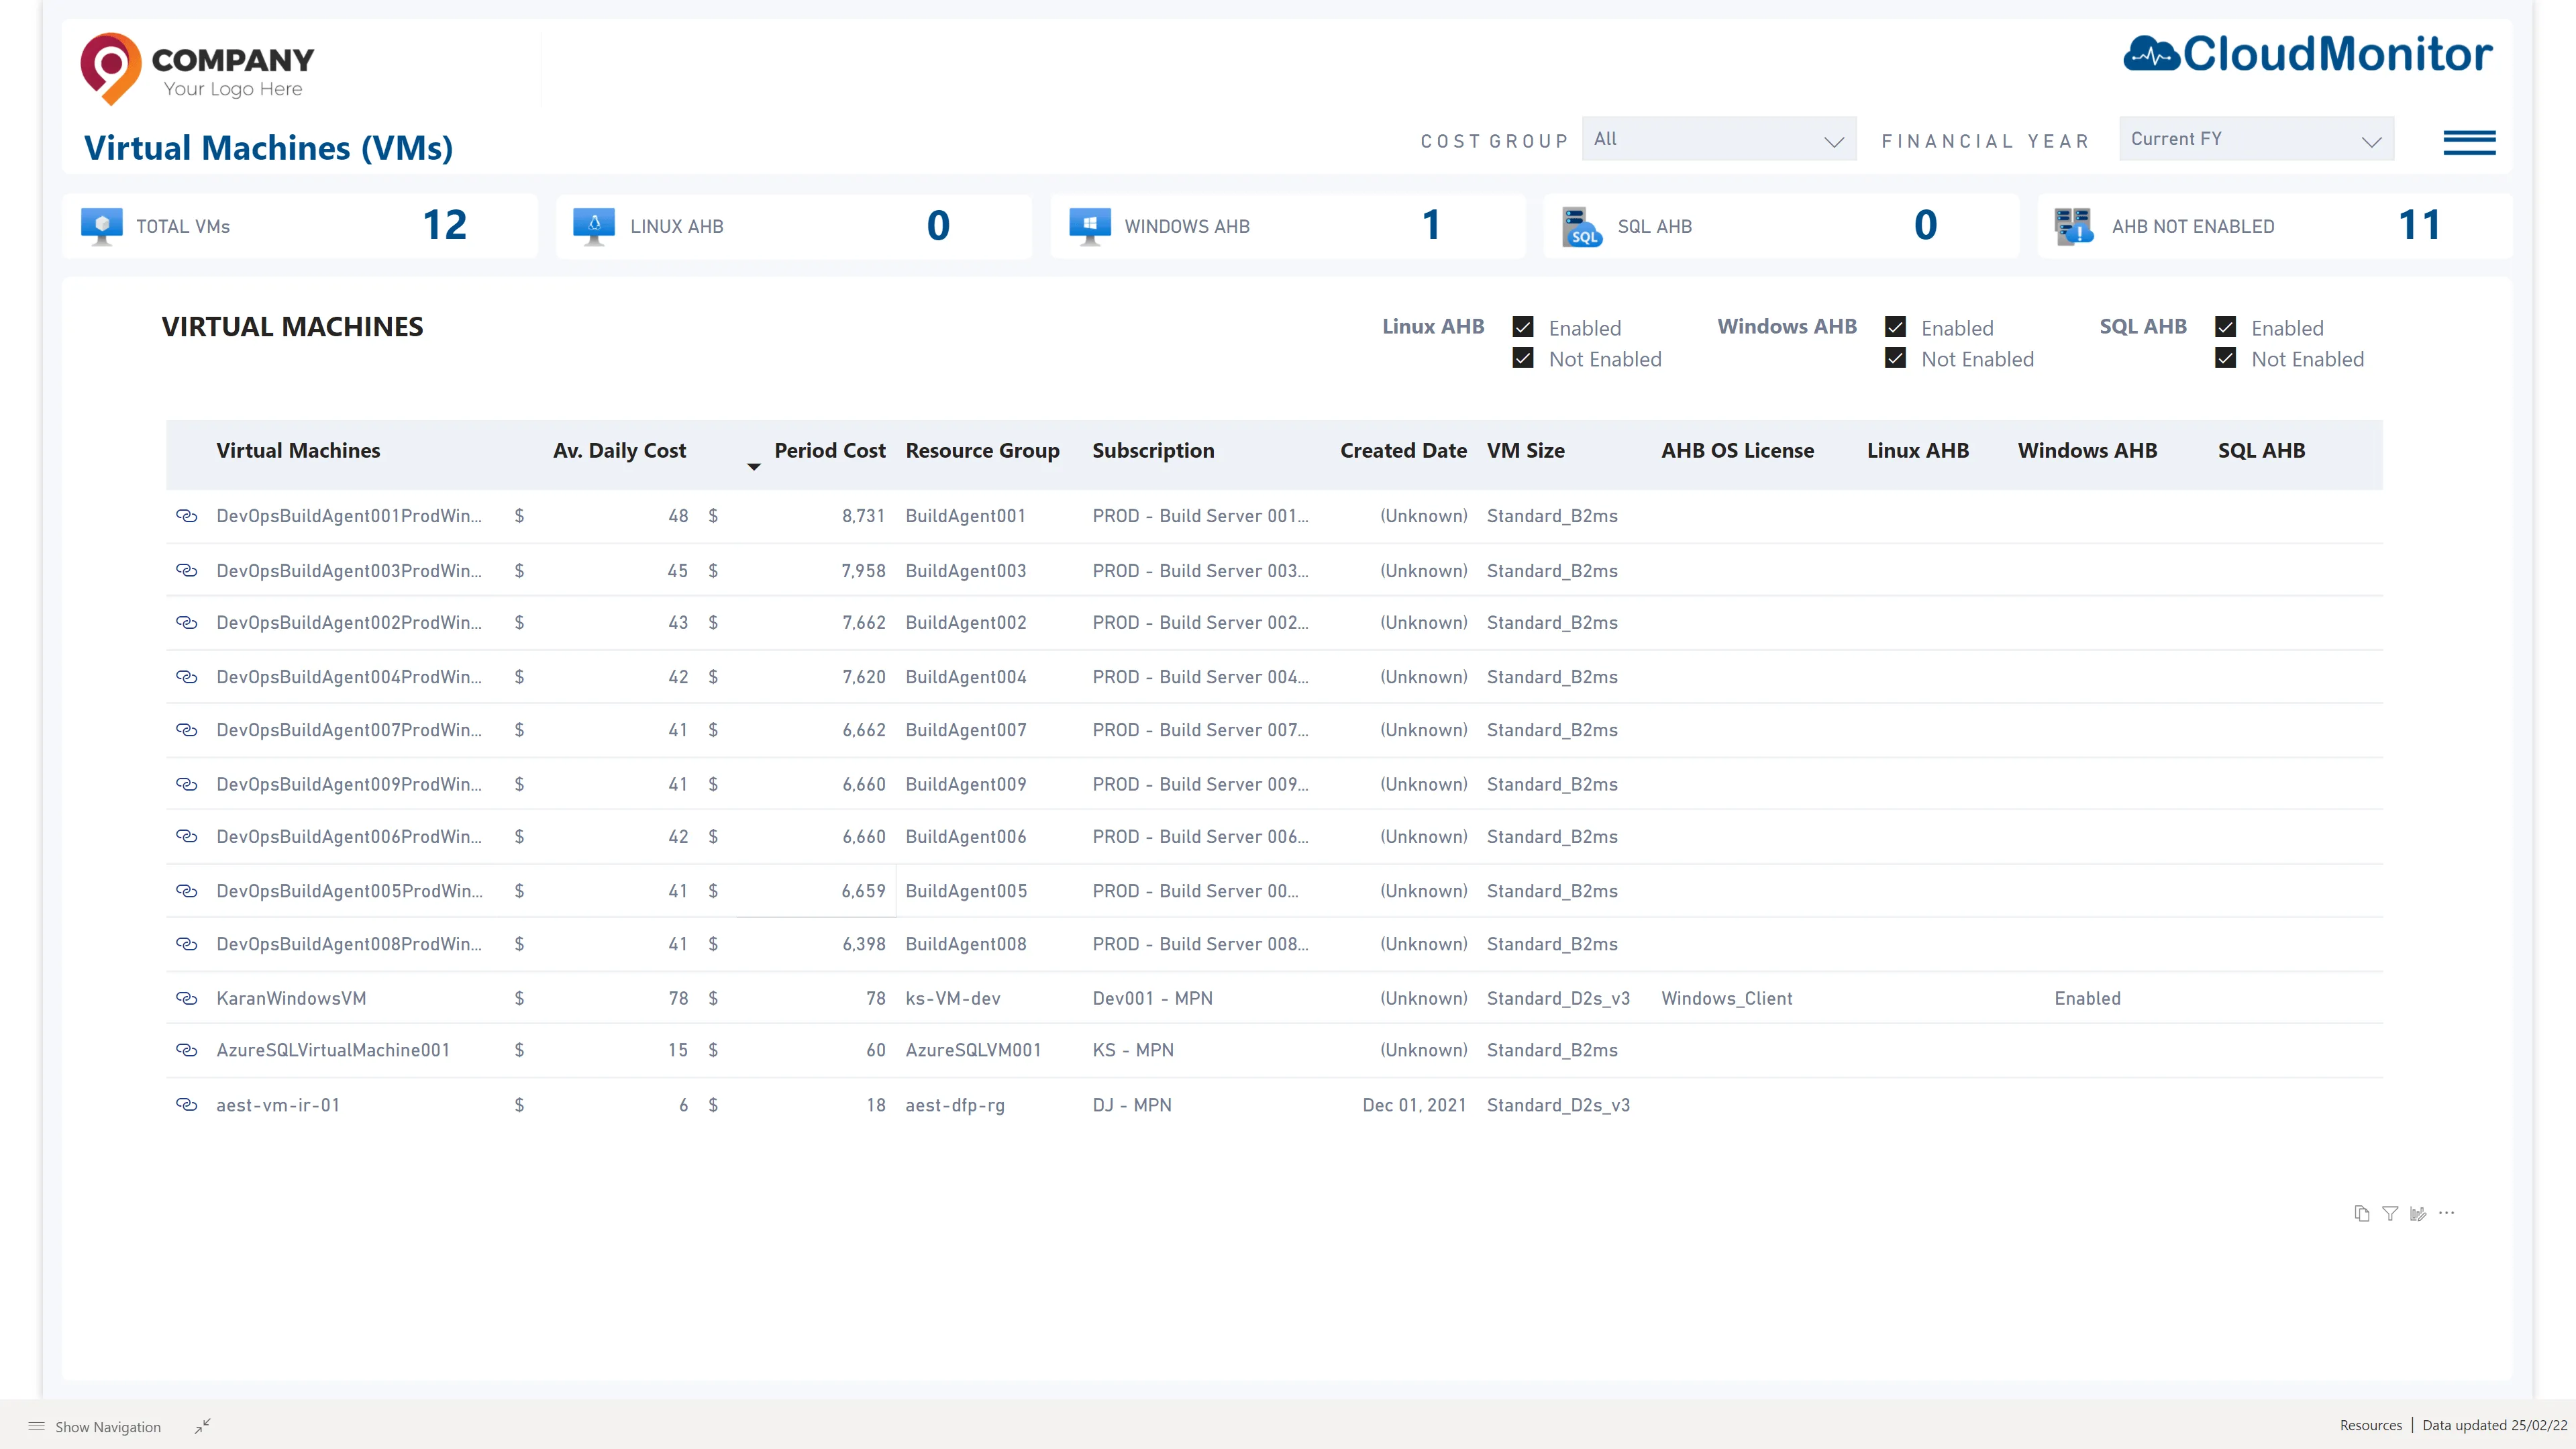This screenshot has width=2576, height=1449.
Task: Open link icon for DevOpsBuildAgent009ProdWin row
Action: (186, 784)
